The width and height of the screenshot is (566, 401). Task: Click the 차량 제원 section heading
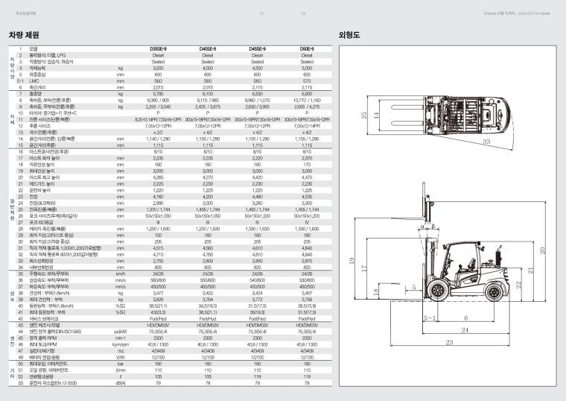(x=24, y=34)
